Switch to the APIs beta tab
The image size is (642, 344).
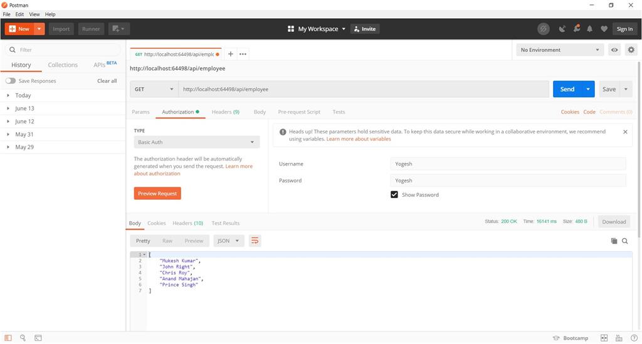coord(105,65)
